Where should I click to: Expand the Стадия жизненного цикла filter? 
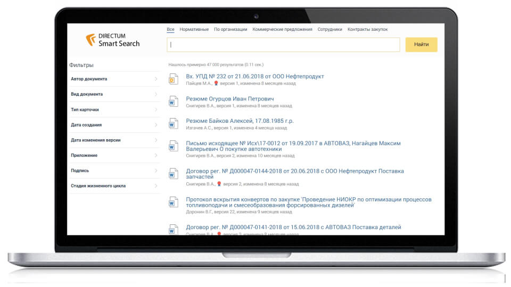pos(114,186)
